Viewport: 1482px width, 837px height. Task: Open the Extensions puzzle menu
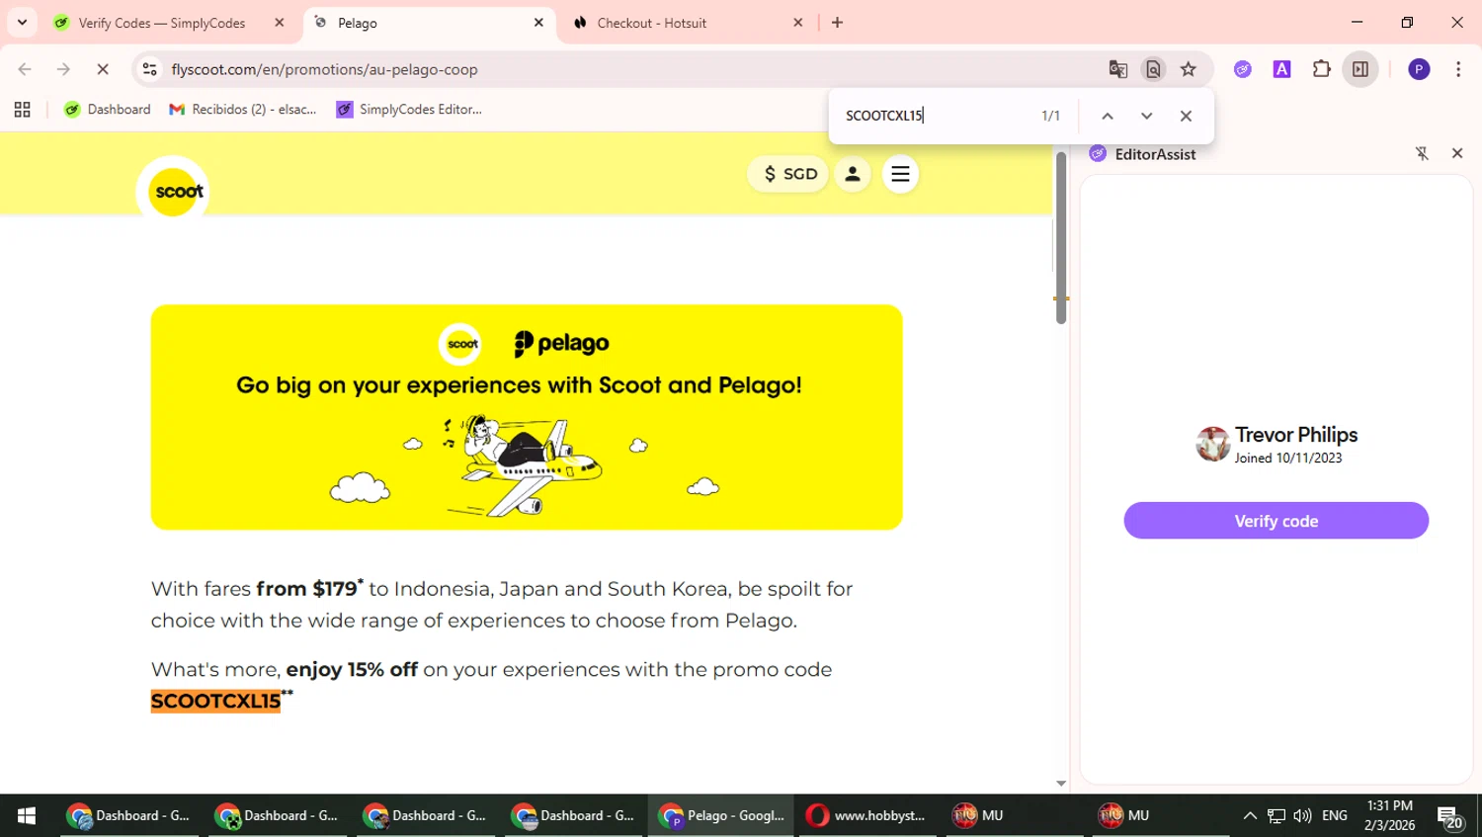(x=1322, y=69)
